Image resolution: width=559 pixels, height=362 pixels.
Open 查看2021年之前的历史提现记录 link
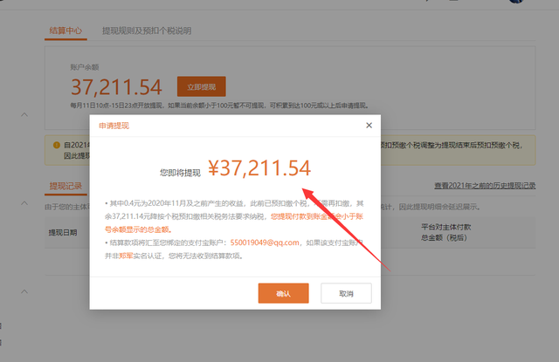pyautogui.click(x=485, y=186)
